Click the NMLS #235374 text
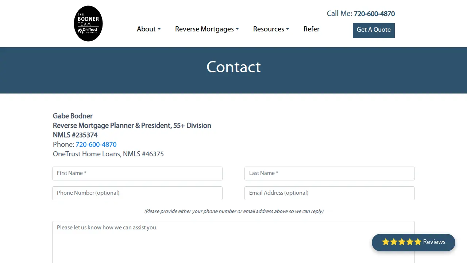 [75, 135]
